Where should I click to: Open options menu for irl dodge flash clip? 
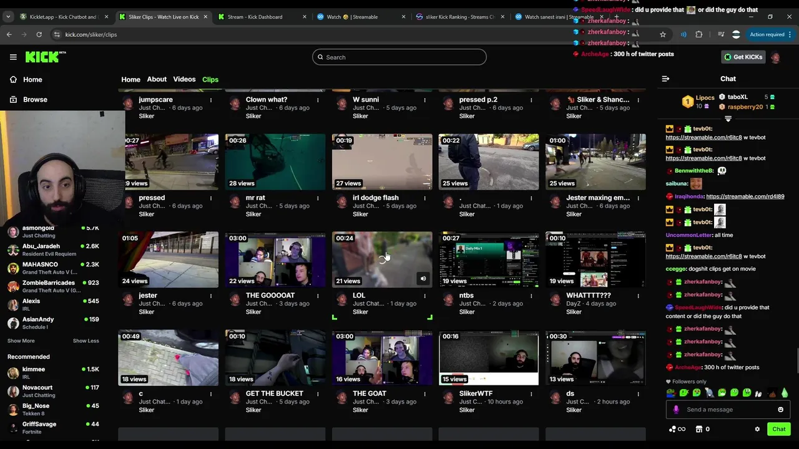pyautogui.click(x=424, y=198)
